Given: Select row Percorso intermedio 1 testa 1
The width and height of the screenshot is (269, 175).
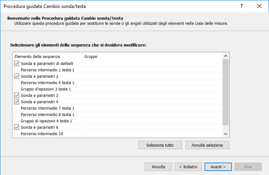Looking at the screenshot, I should (x=47, y=70).
